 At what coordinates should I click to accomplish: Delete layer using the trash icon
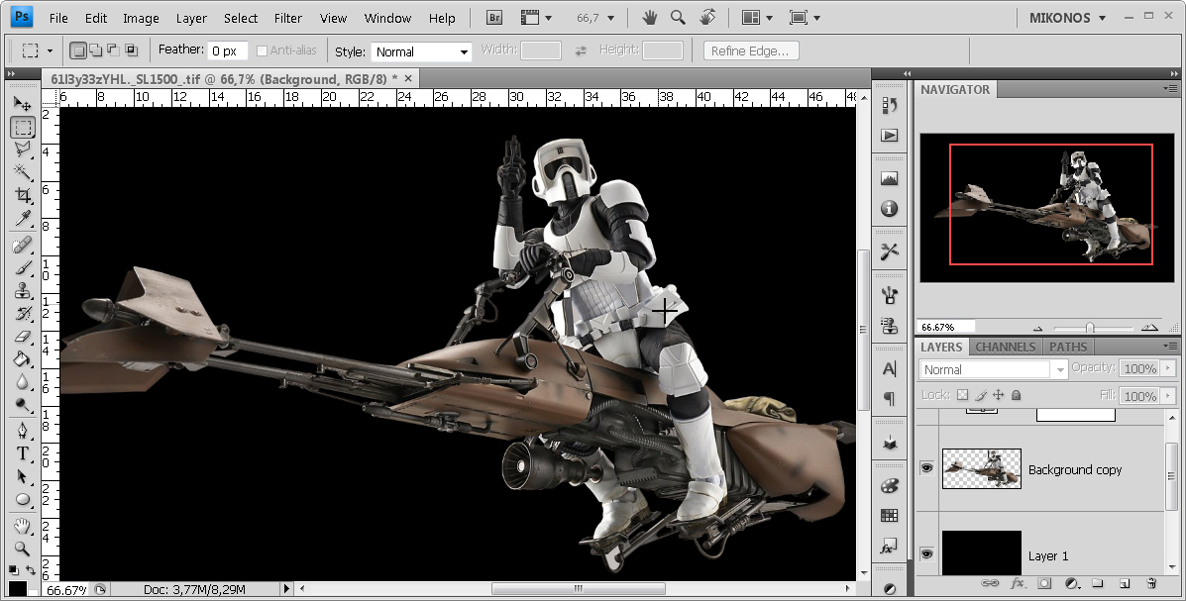1152,583
